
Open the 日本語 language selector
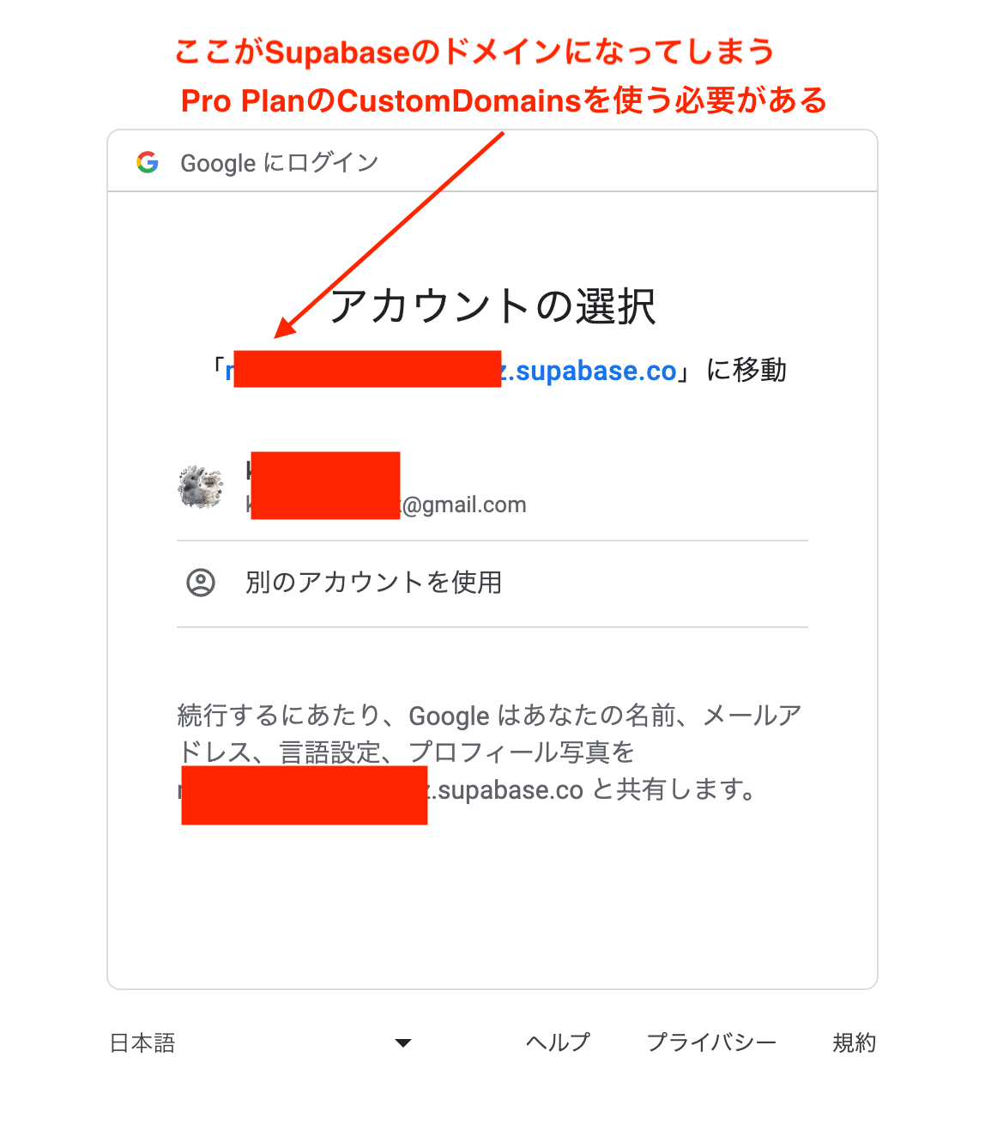tap(261, 1043)
